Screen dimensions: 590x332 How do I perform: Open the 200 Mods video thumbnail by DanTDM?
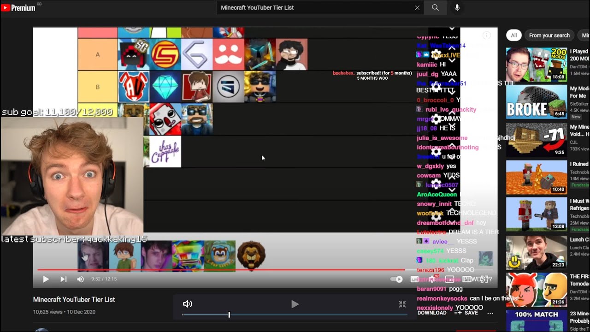(537, 65)
